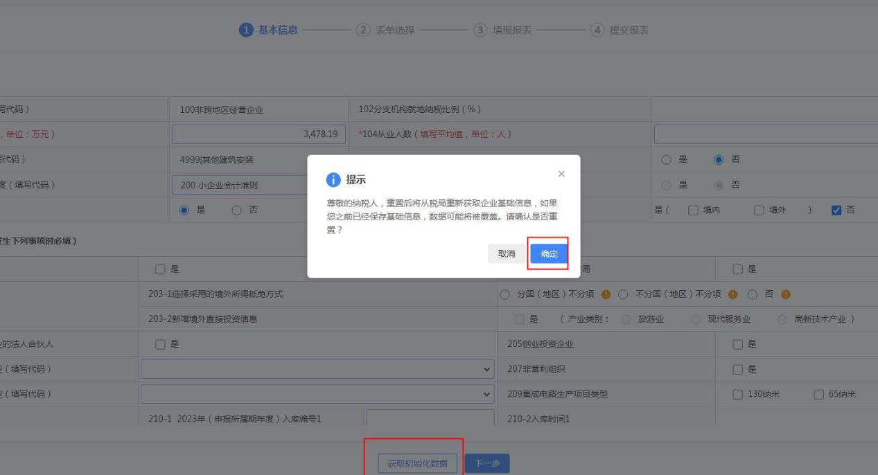Select the 不分国(地区)不分项 radio button
The image size is (878, 475).
pos(622,294)
